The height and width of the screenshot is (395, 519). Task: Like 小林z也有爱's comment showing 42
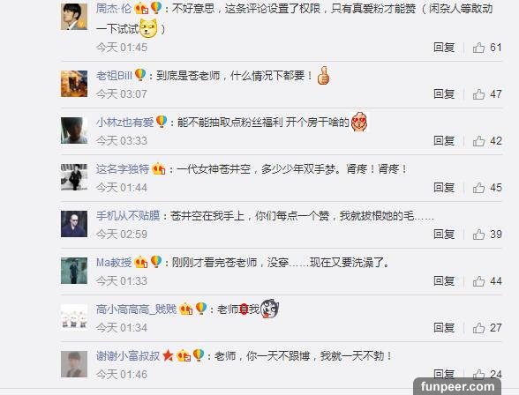click(478, 141)
